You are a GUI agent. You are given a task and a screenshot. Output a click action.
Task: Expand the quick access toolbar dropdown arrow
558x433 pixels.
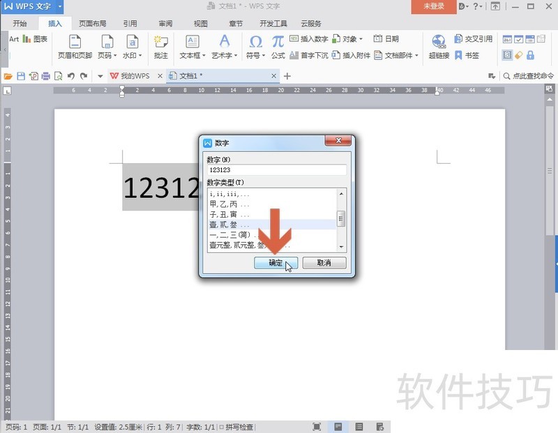click(x=100, y=76)
